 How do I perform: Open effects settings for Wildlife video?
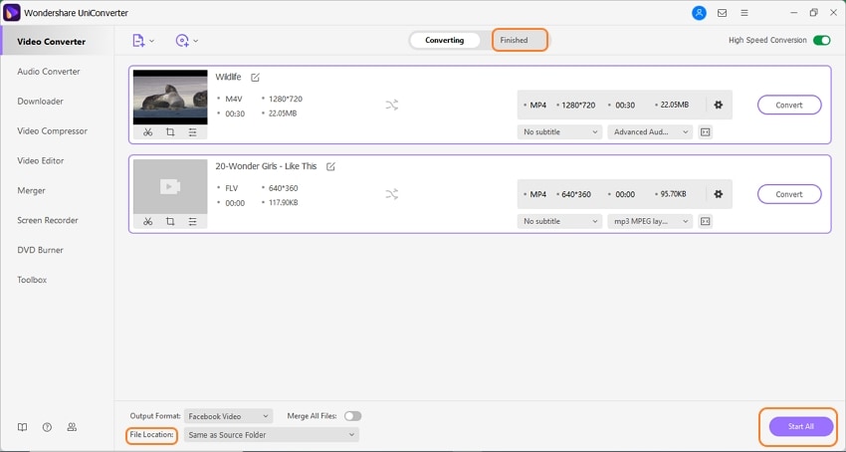193,132
